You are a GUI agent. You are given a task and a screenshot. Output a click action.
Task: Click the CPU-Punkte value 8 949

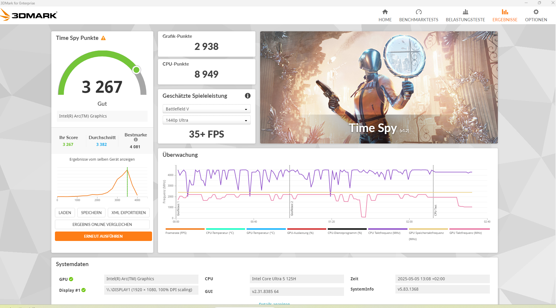point(206,74)
